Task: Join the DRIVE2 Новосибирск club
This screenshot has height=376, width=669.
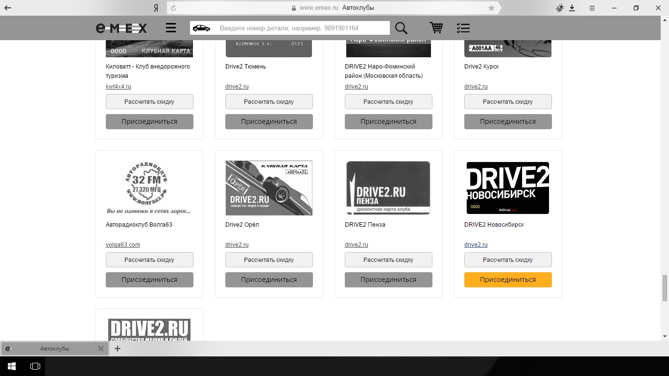Action: 508,280
